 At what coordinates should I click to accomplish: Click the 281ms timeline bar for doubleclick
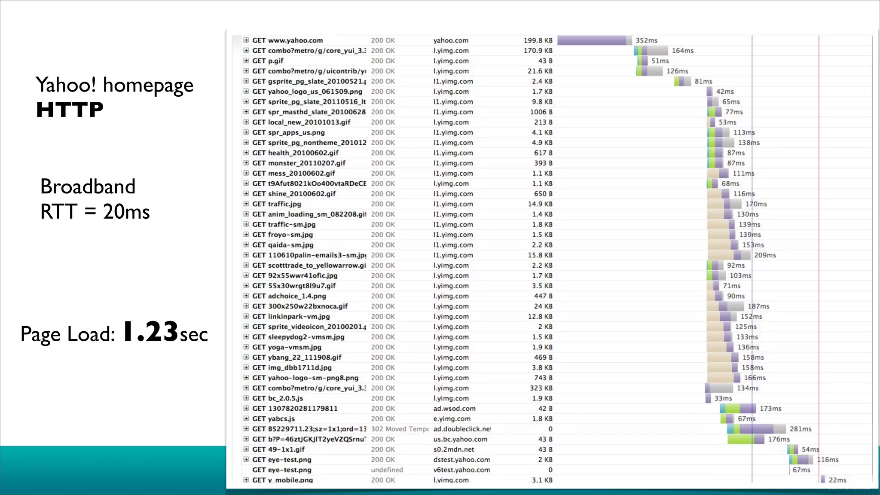point(757,429)
